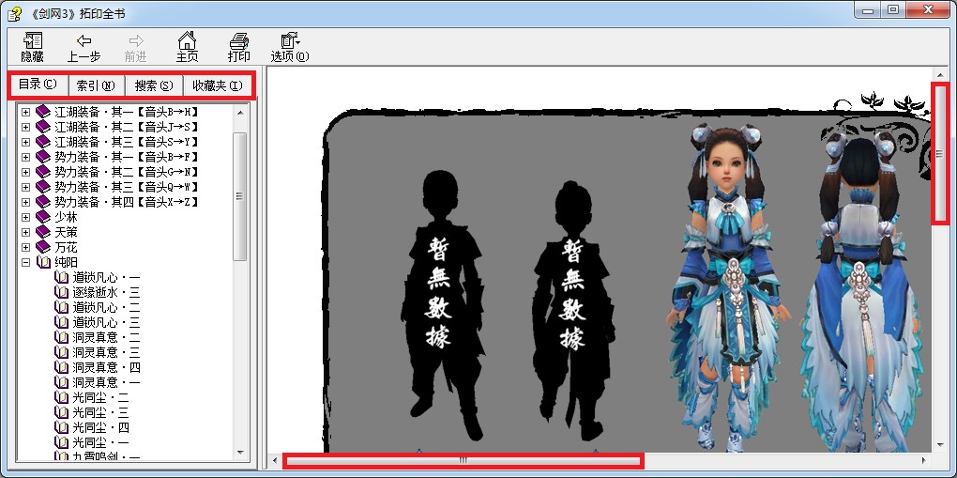957x478 pixels.
Task: Open the 选项 options toolbar icon
Action: 290,41
